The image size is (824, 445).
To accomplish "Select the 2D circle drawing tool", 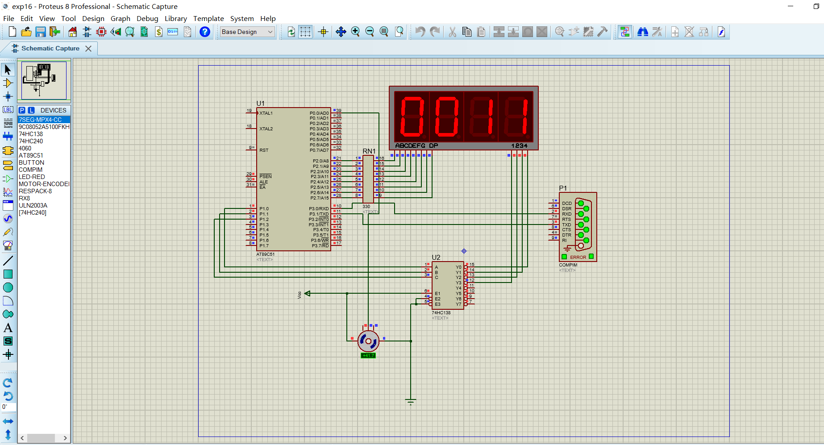I will point(8,287).
